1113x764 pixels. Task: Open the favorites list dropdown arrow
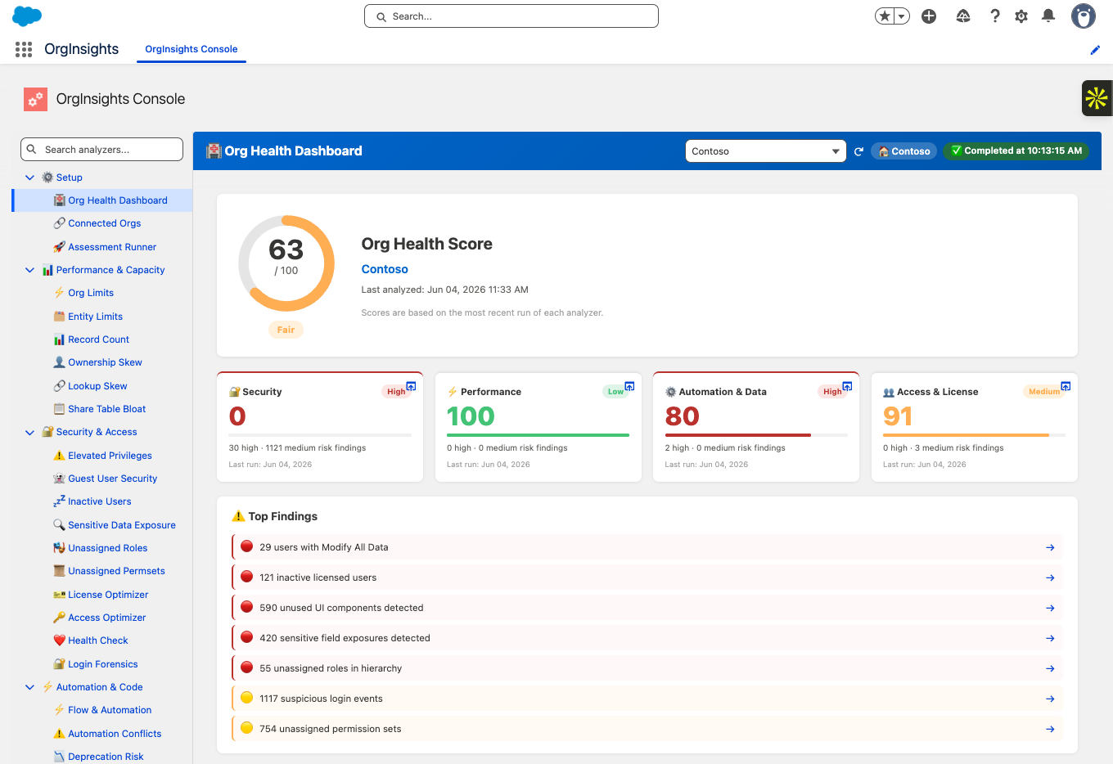tap(902, 16)
